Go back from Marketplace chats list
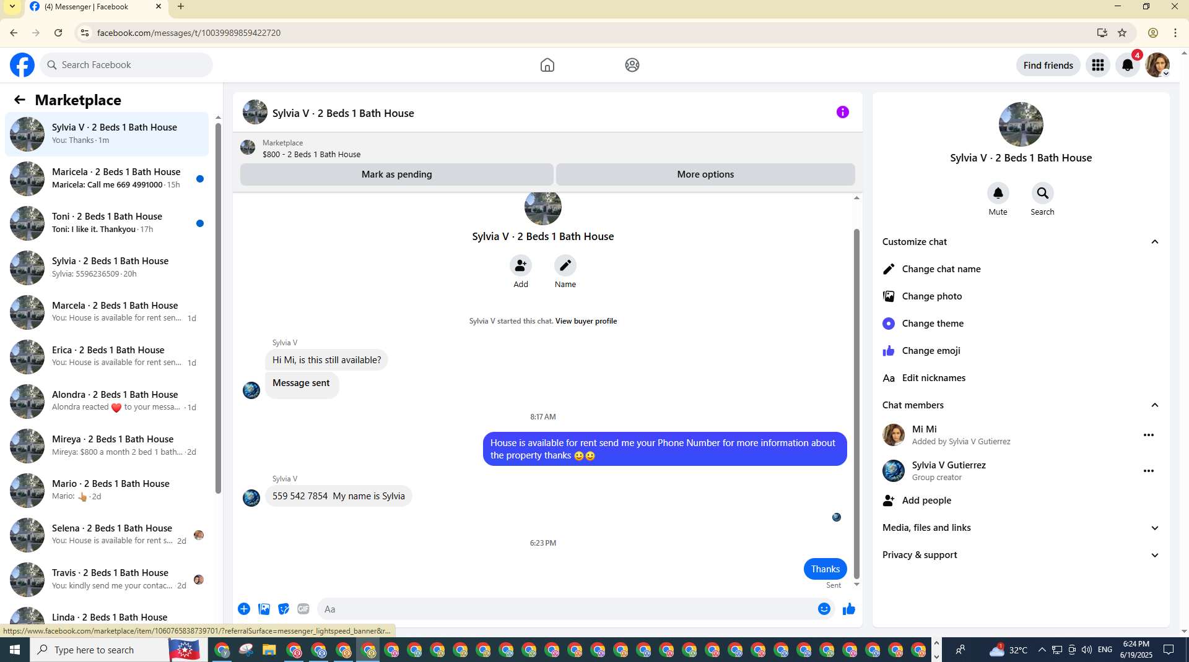 point(20,100)
